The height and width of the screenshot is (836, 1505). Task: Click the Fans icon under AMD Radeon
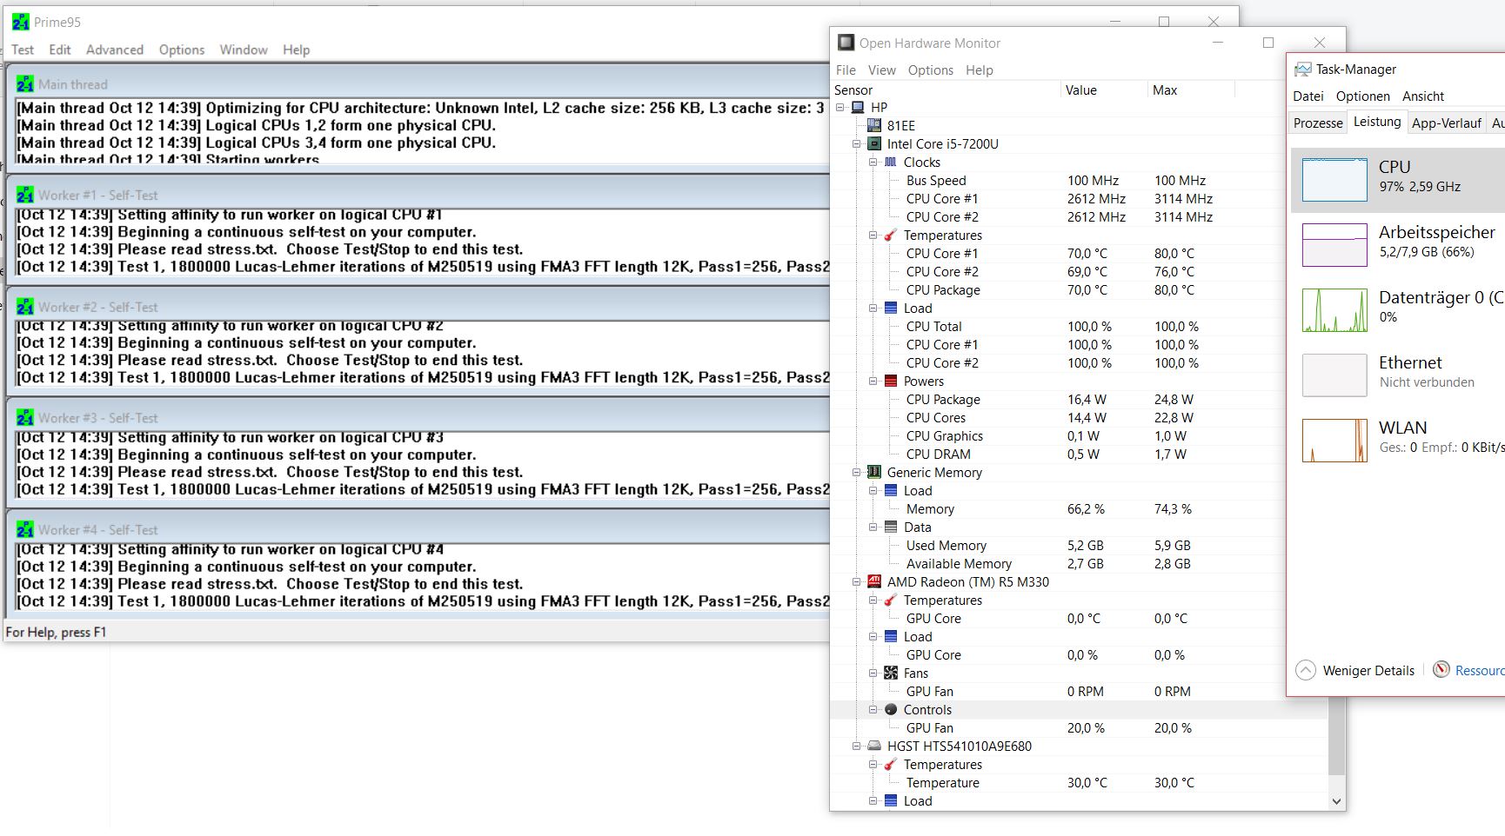[x=891, y=673]
